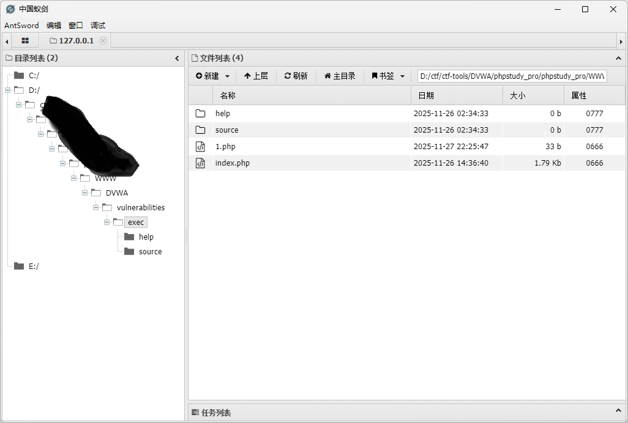
Task: Open the home grid tab icon
Action: coord(25,41)
